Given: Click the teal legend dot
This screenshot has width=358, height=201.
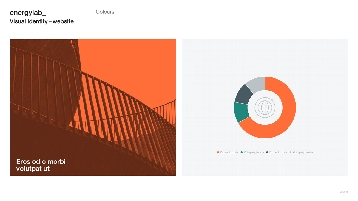Looking at the screenshot, I should click(x=242, y=152).
